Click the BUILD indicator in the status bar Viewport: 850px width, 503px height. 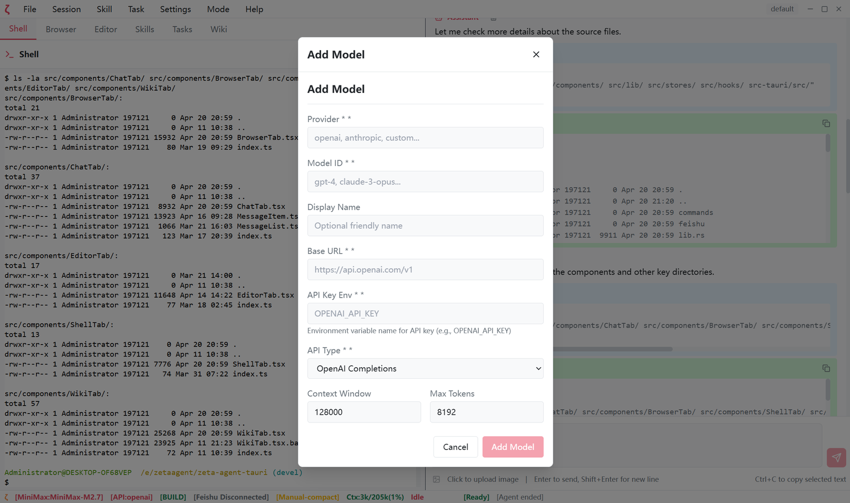pyautogui.click(x=173, y=497)
